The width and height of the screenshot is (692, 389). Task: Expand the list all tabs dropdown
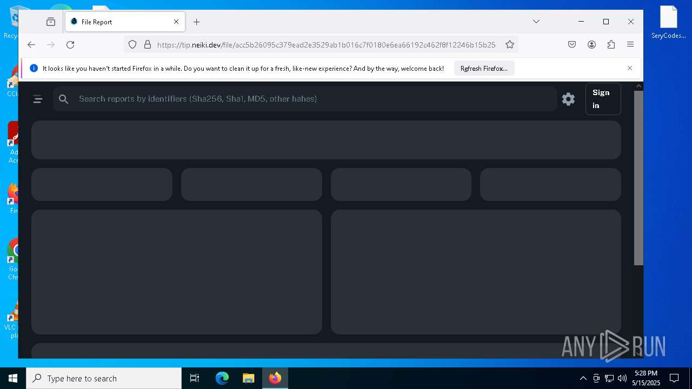coord(536,22)
